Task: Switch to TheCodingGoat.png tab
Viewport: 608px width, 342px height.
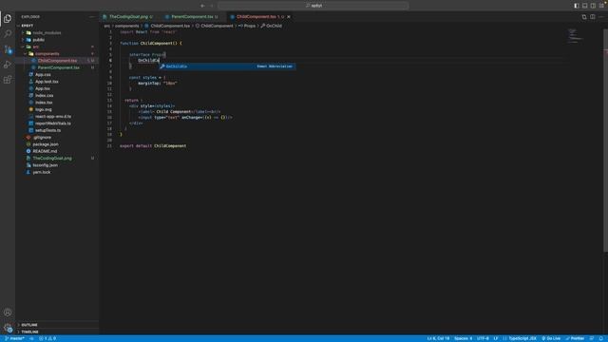Action: [128, 17]
